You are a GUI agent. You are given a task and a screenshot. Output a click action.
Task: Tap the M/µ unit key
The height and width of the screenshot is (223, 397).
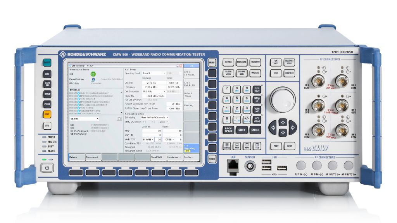pos(257,99)
